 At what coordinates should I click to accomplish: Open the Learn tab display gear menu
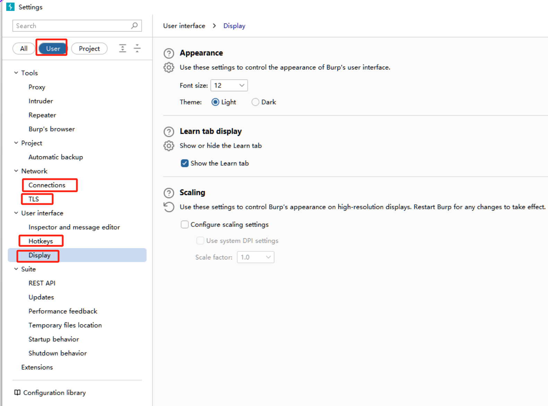[x=169, y=146]
